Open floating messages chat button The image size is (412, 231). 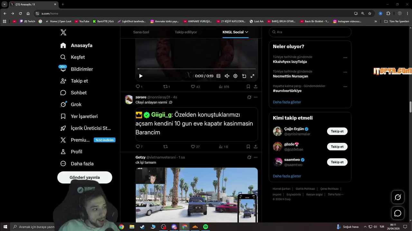[398, 213]
